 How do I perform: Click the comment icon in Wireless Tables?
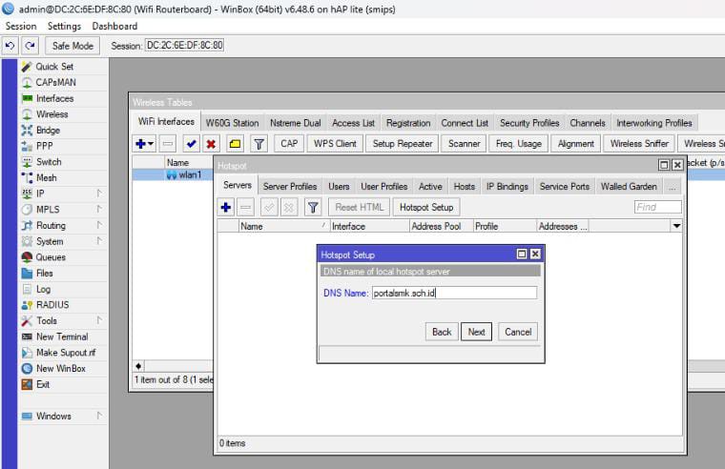click(x=235, y=144)
